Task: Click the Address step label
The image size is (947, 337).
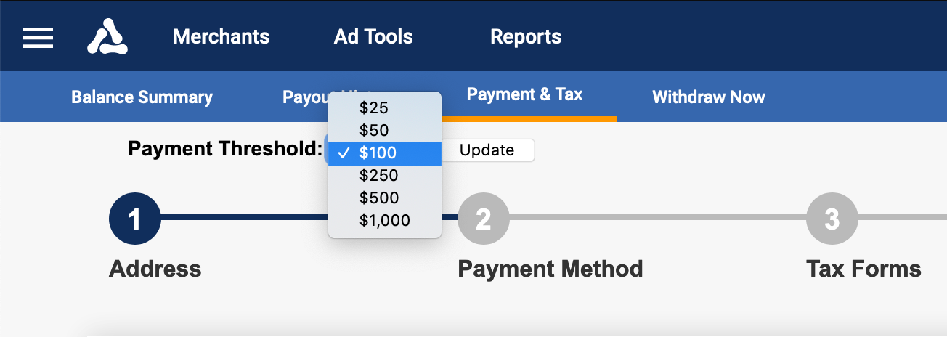Action: [155, 269]
